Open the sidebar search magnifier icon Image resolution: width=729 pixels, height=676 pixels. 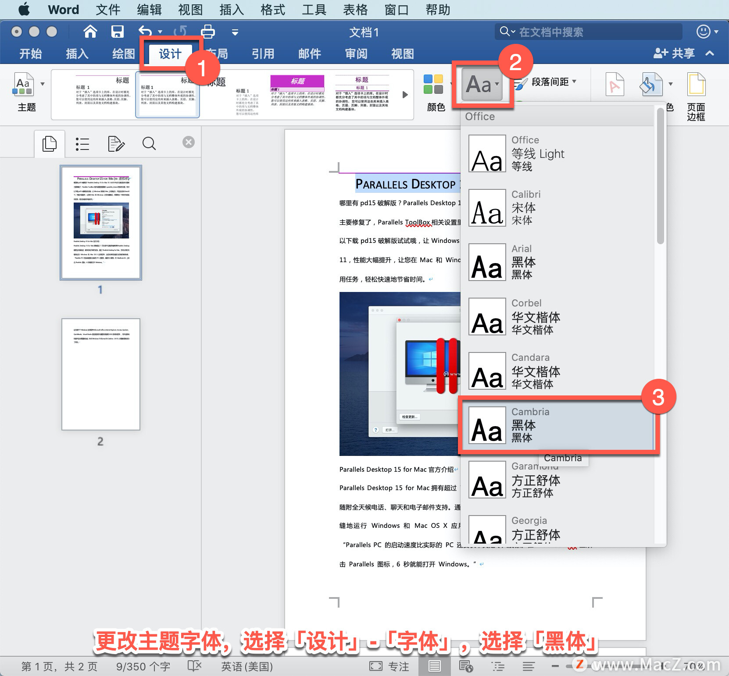[149, 143]
